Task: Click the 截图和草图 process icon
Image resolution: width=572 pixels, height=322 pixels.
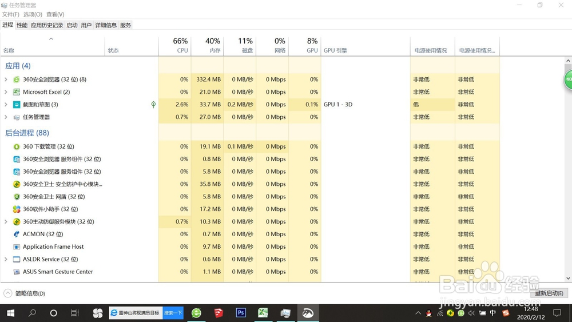Action: (17, 105)
